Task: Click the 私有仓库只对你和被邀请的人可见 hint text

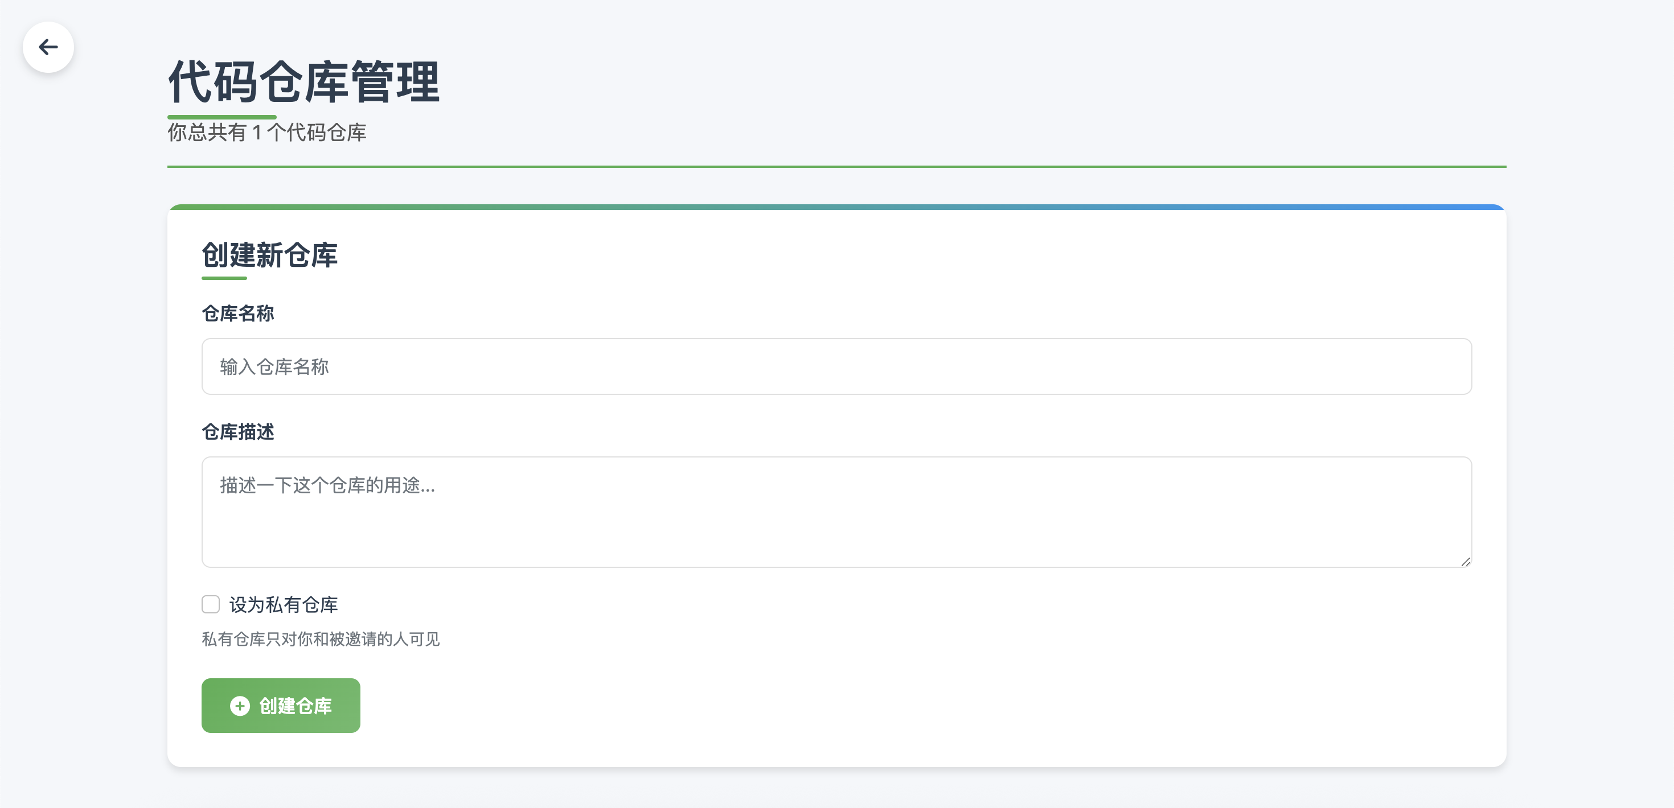Action: click(321, 639)
